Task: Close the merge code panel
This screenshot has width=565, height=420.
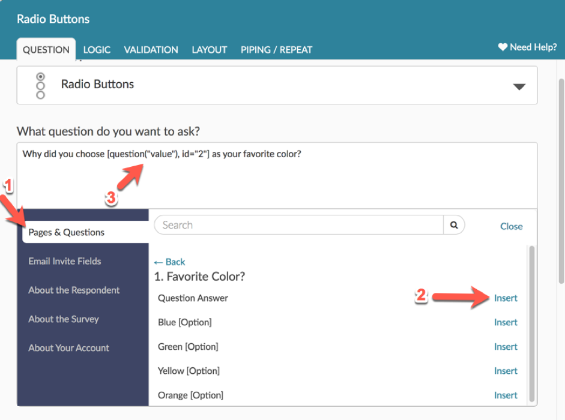Action: 511,226
